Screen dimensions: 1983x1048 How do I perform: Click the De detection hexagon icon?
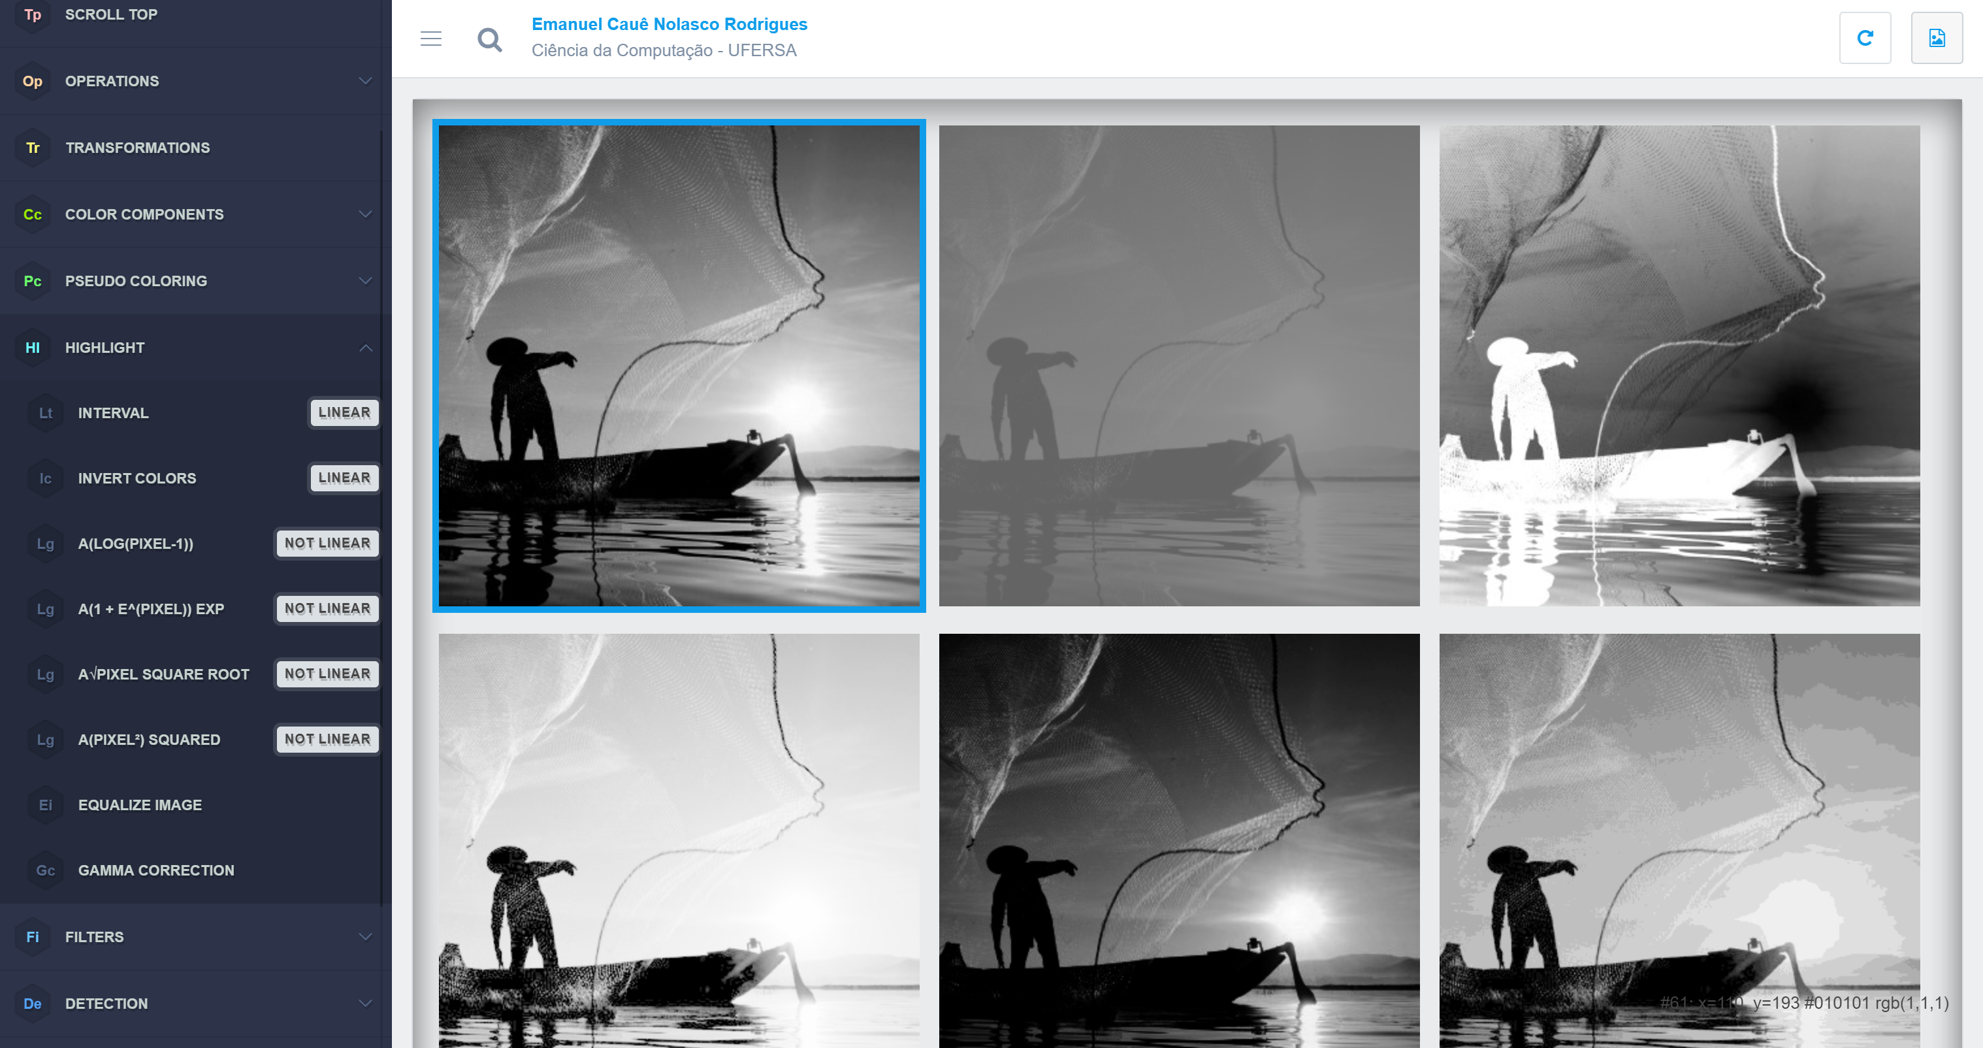33,1004
